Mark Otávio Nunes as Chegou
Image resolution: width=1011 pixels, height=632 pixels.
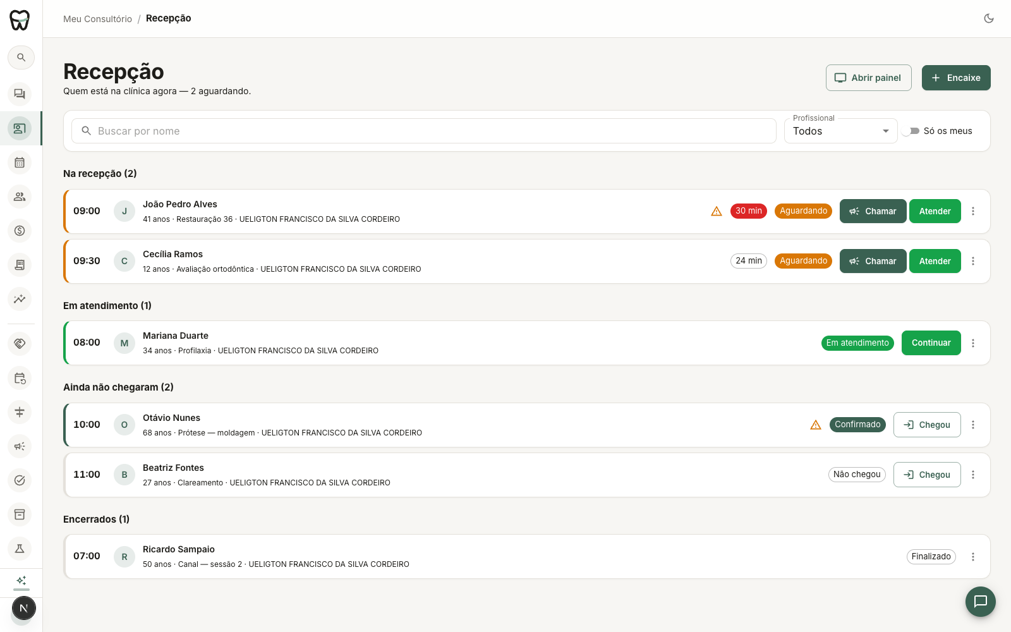(927, 425)
